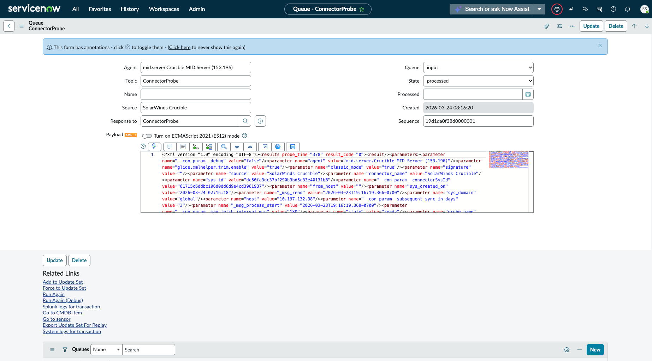Format code in the payload editor
652x361 pixels.
[183, 146]
